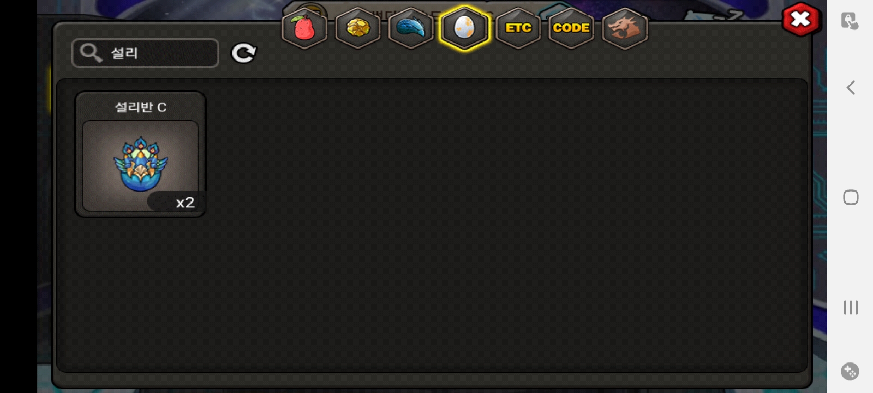
Task: Select the dragon head category icon
Action: [625, 28]
